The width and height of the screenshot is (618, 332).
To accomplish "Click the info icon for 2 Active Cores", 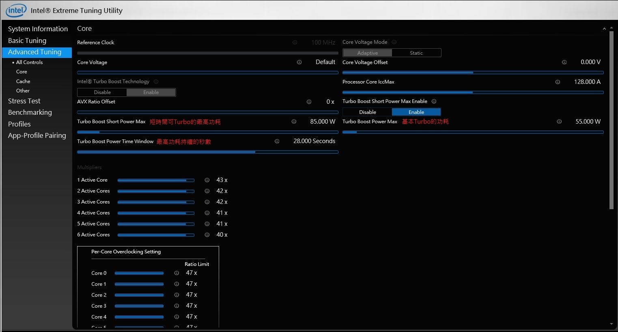I will 207,191.
